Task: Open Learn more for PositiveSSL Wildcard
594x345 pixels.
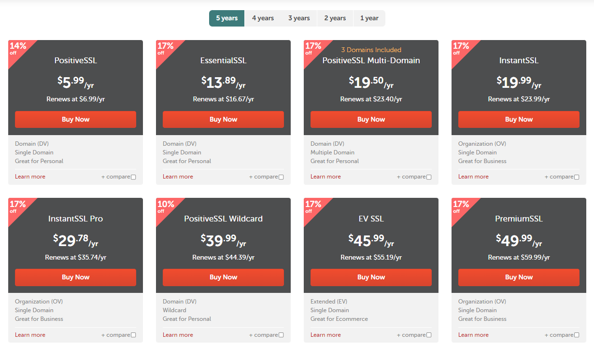Action: pyautogui.click(x=178, y=334)
